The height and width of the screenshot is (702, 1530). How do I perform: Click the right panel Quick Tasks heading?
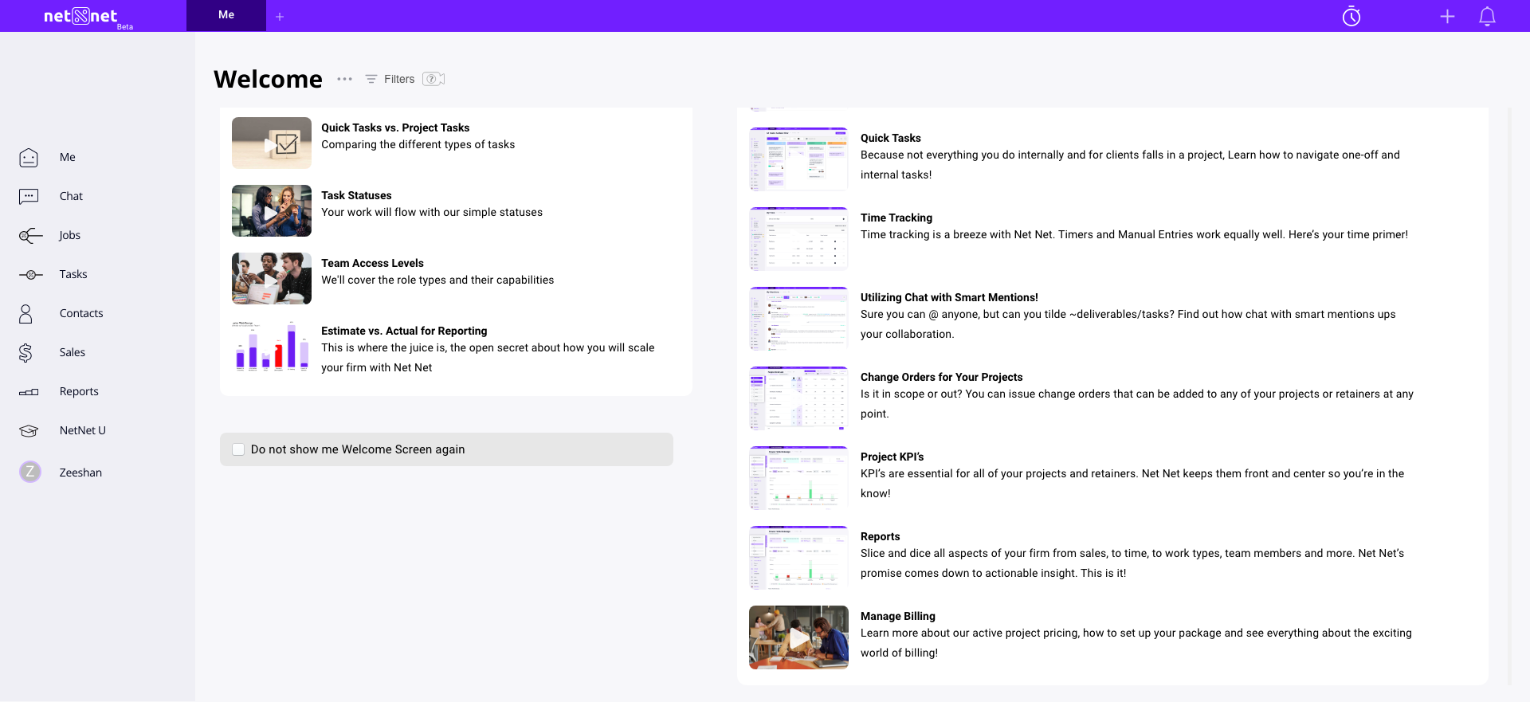(x=890, y=139)
